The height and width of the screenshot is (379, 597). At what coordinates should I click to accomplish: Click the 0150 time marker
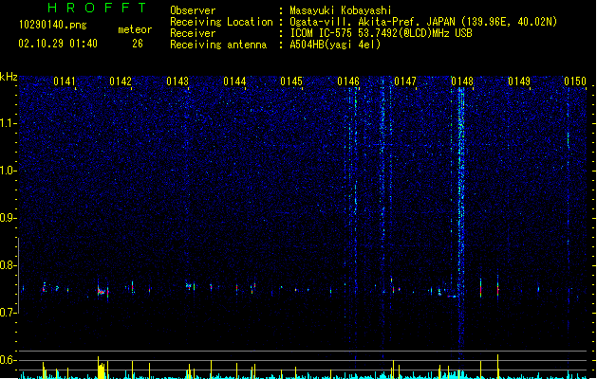pyautogui.click(x=575, y=81)
